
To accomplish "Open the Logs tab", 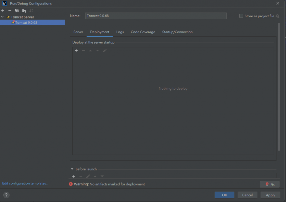I will click(120, 32).
